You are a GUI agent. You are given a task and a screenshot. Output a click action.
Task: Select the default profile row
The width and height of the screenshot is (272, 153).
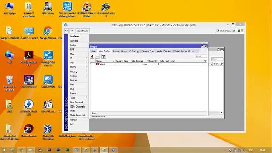(148, 64)
